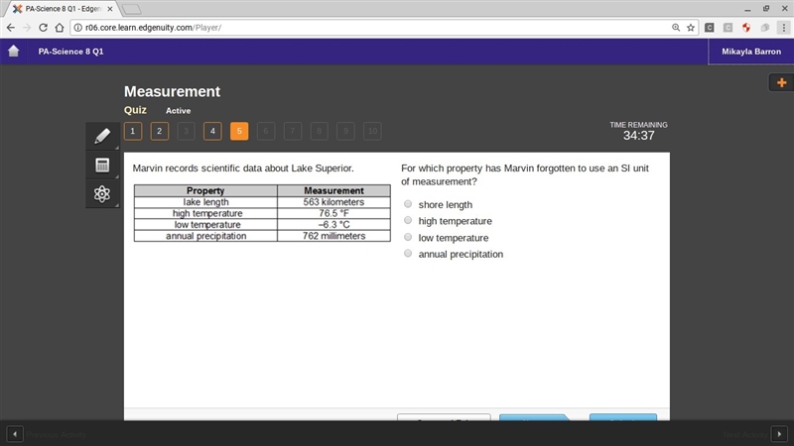Open the atom science reference tool

tap(102, 193)
